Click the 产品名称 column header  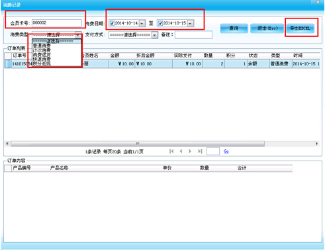pyautogui.click(x=105, y=168)
